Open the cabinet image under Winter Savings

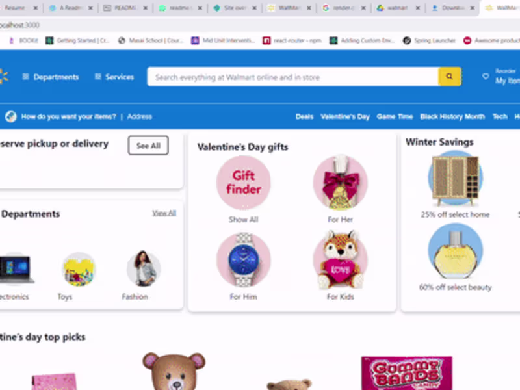(456, 178)
